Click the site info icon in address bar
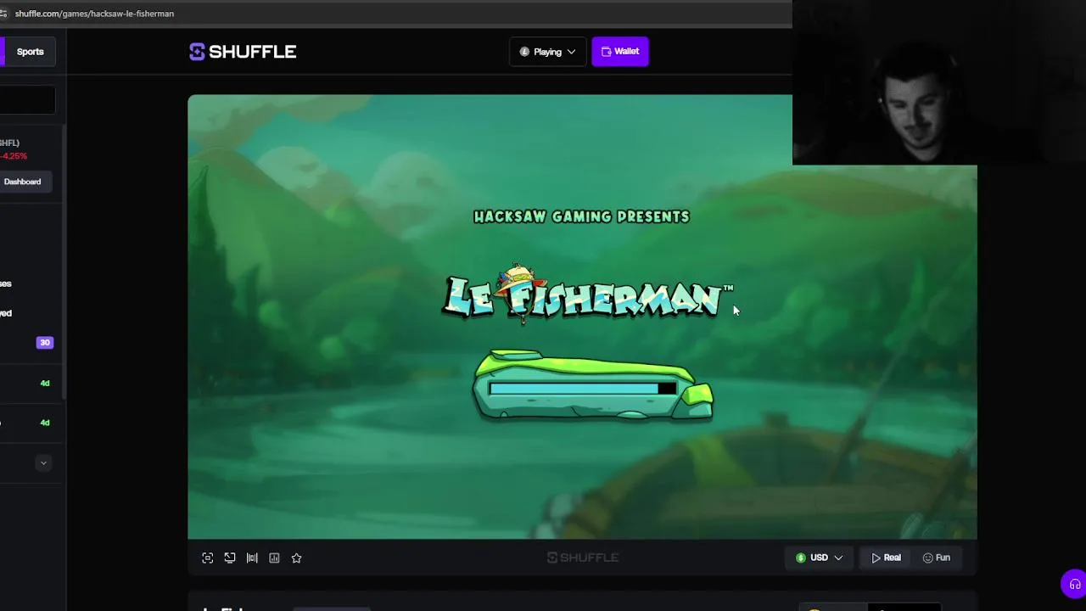This screenshot has height=611, width=1086. click(x=3, y=14)
